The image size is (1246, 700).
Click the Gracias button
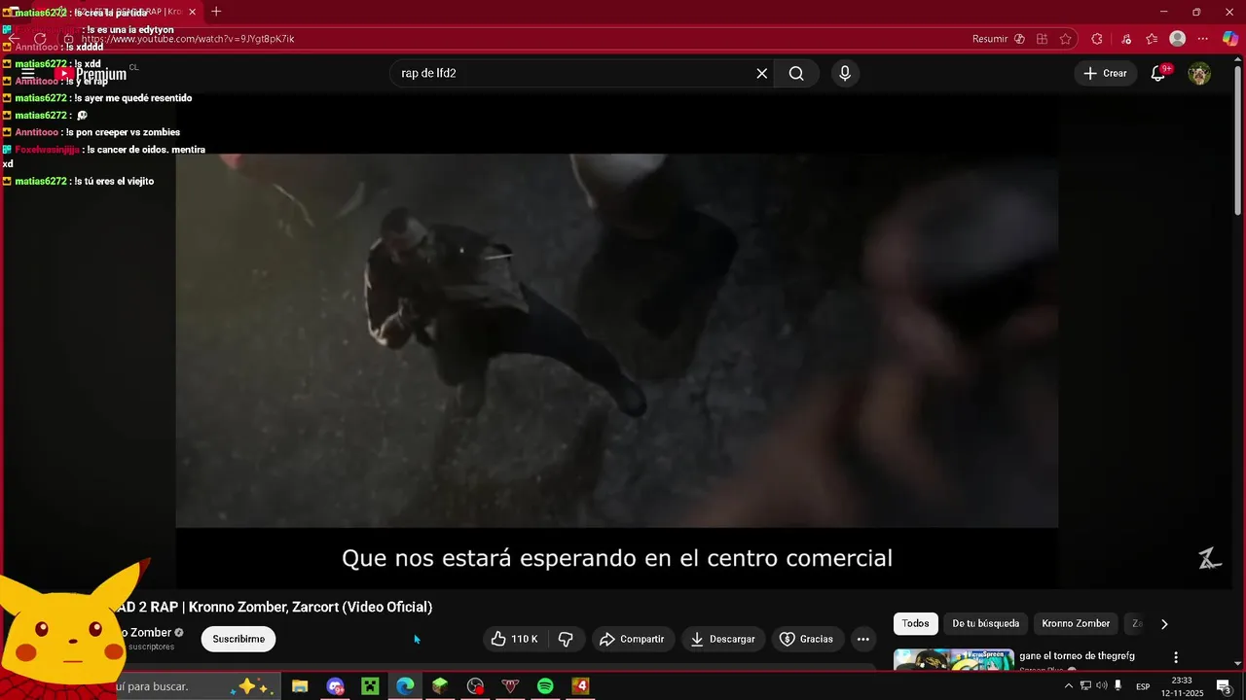(x=807, y=639)
